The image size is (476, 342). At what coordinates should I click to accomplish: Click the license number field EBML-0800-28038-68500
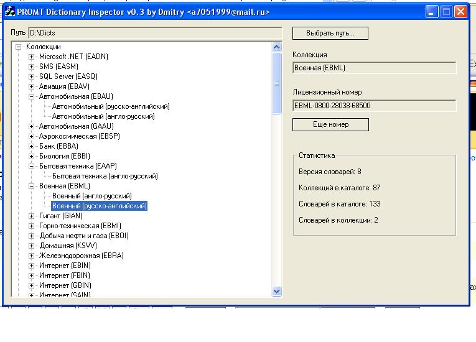[x=375, y=106]
